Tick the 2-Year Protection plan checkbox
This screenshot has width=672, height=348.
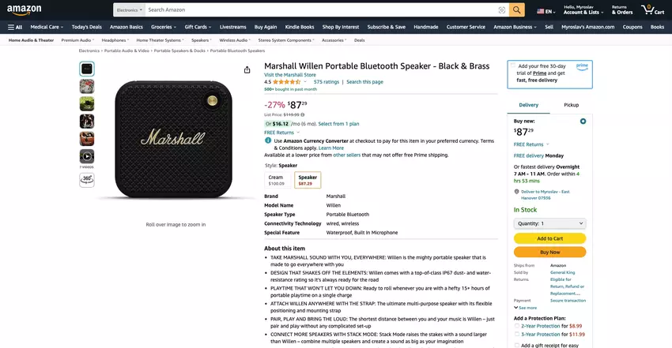click(517, 325)
